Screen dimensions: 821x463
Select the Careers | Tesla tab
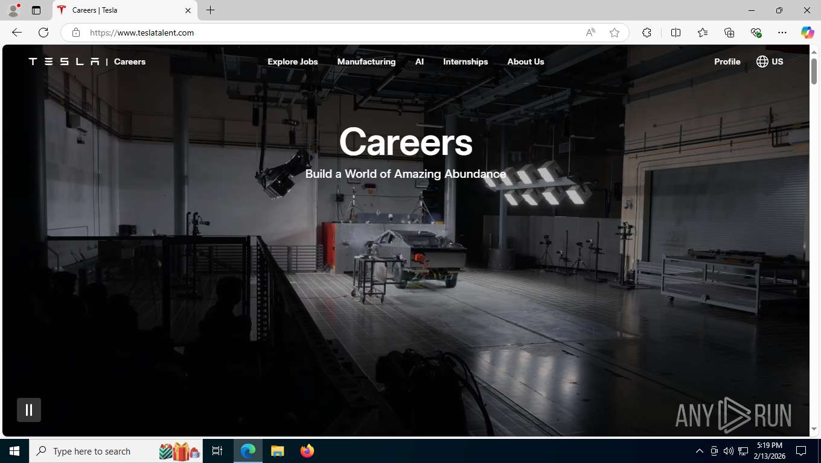coord(124,10)
